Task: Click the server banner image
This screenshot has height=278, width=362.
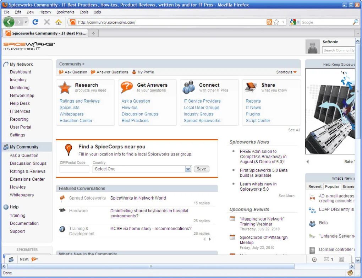Action: 330,111
